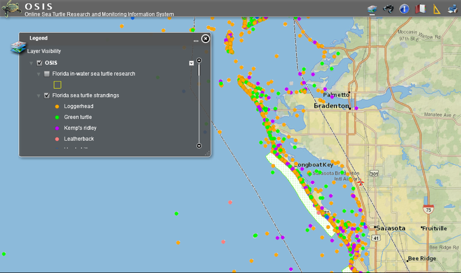461x273 pixels.
Task: Click the OSIS application title
Action: tap(39, 7)
